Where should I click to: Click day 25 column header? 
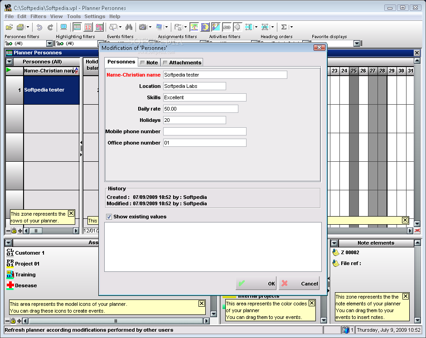354,71
